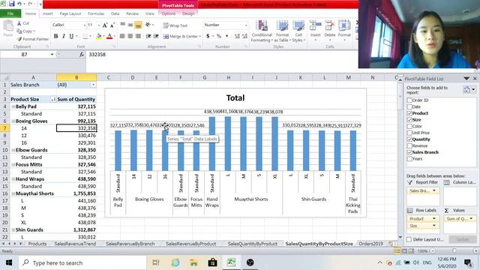The image size is (480, 270).
Task: Center text horizontally in cell
Action: (x=130, y=36)
